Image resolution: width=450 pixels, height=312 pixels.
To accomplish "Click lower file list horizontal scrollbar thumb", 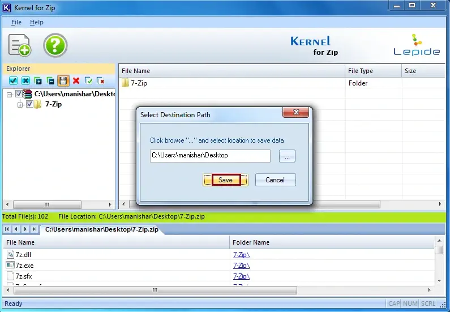I will (x=155, y=290).
